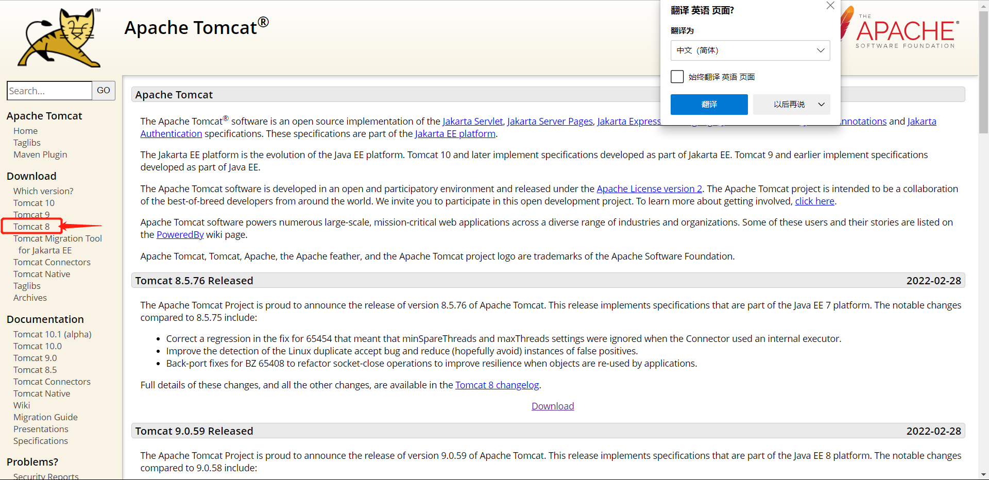Open the Which version? link

[x=43, y=191]
